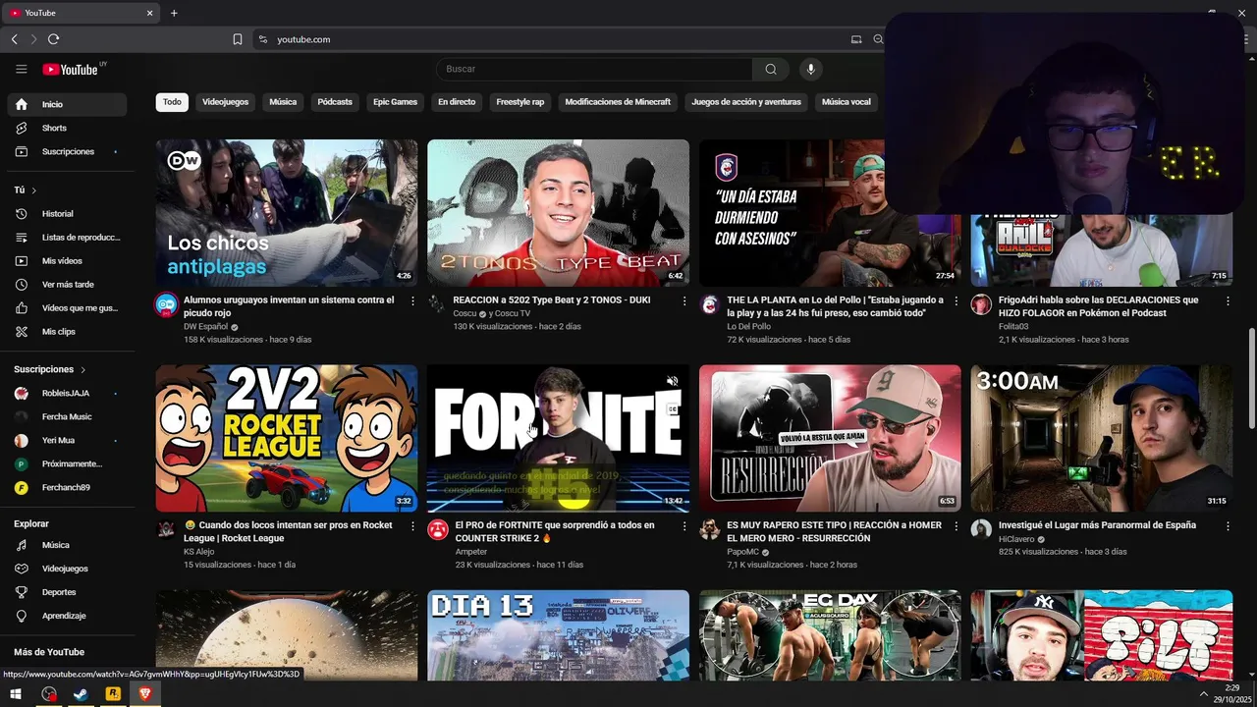The height and width of the screenshot is (707, 1257).
Task: Open Ferchanch89 subscription channel
Action: (x=67, y=487)
